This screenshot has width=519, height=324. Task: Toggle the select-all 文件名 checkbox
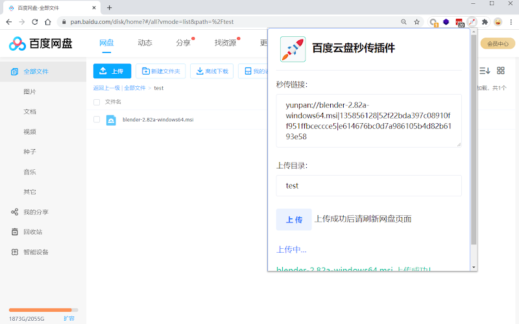(97, 102)
